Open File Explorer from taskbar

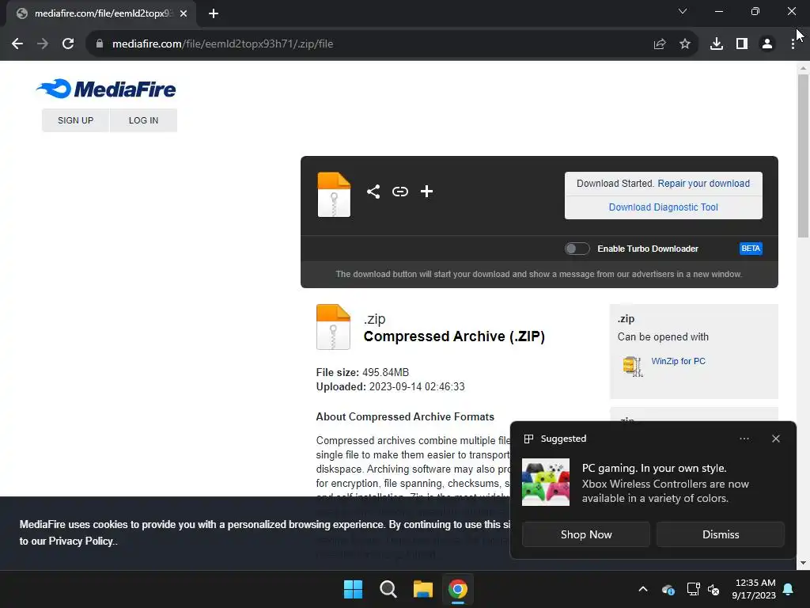coord(422,589)
